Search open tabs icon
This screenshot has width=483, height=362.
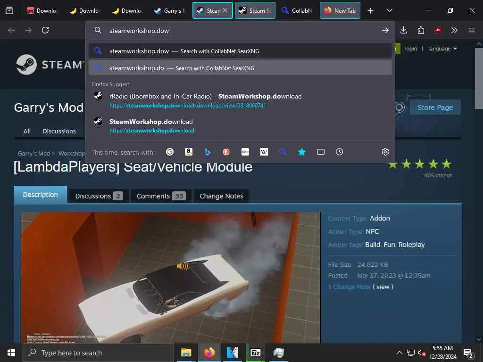tap(321, 152)
